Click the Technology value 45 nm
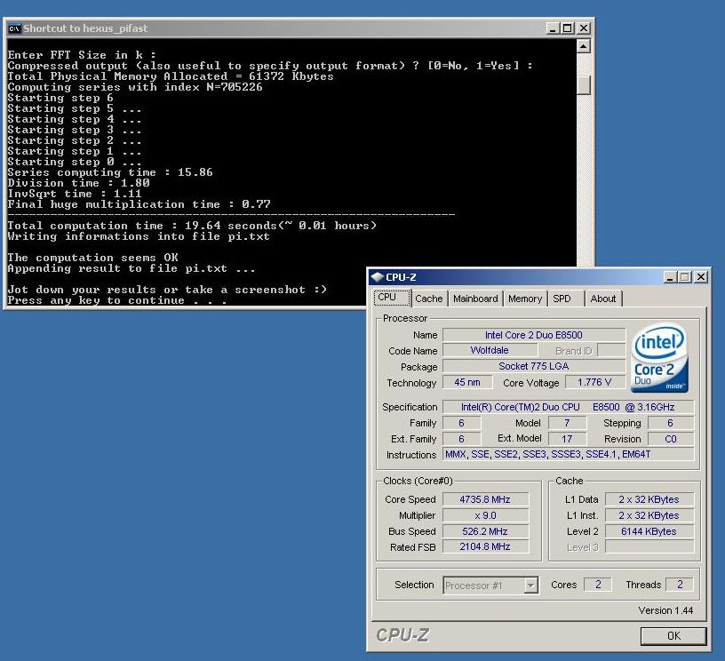 pyautogui.click(x=467, y=382)
